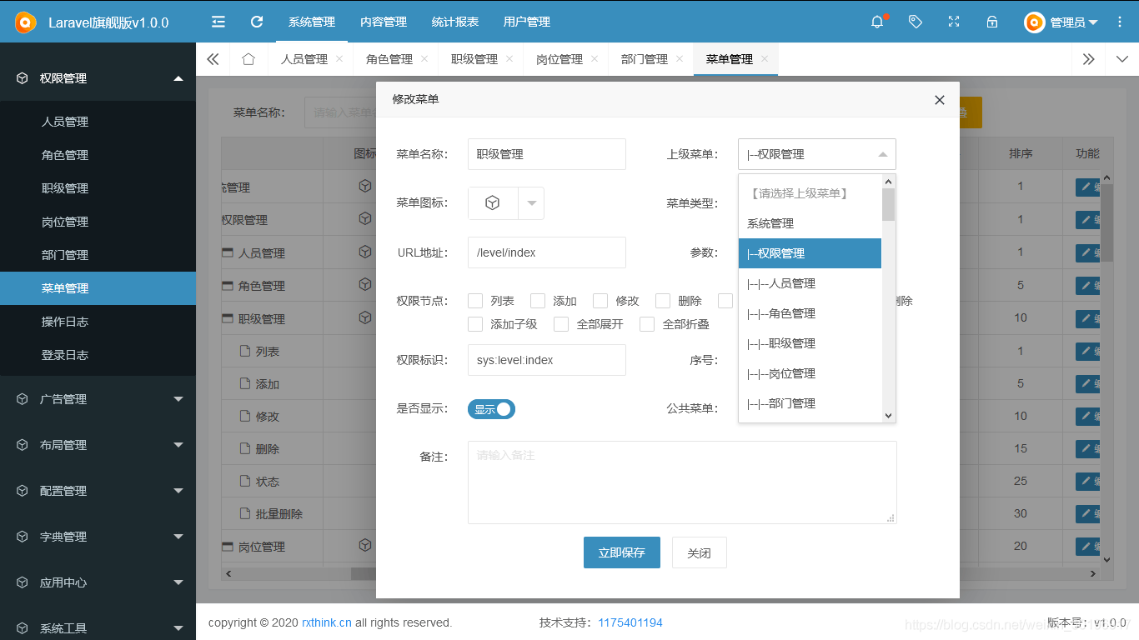
Task: Close the 人员管理 tab via its X
Action: [x=339, y=59]
